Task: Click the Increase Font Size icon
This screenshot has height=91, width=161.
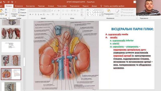Action: [x=52, y=11]
